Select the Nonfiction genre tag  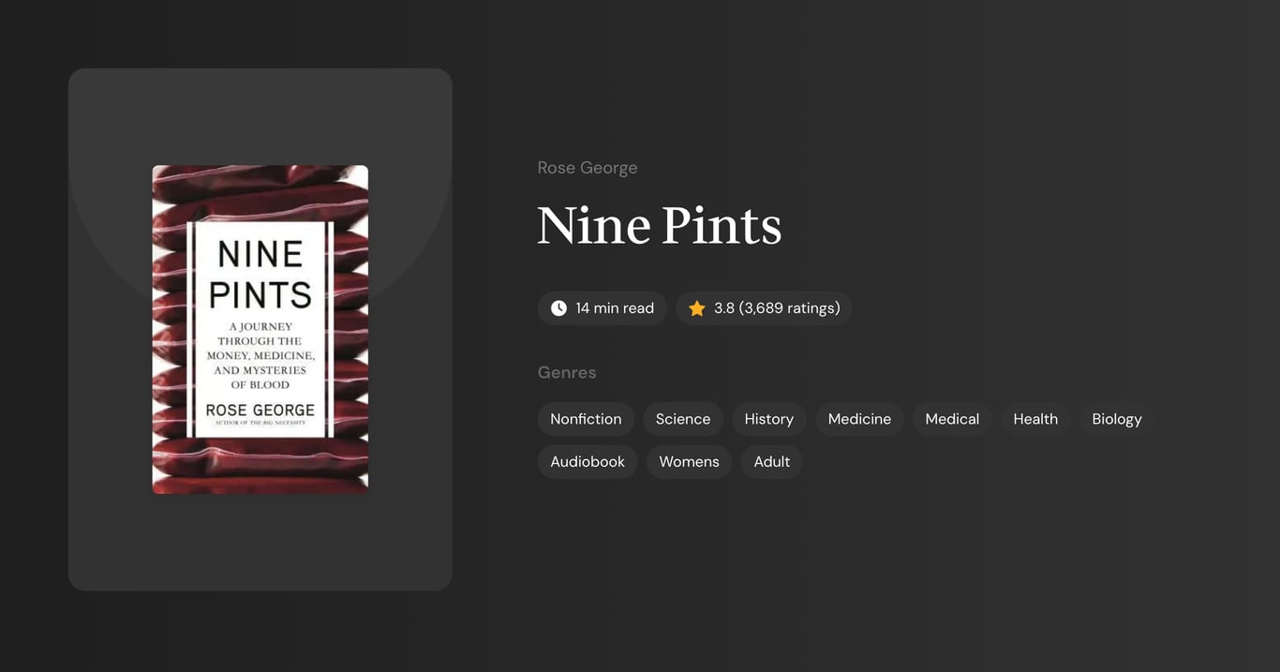(586, 419)
